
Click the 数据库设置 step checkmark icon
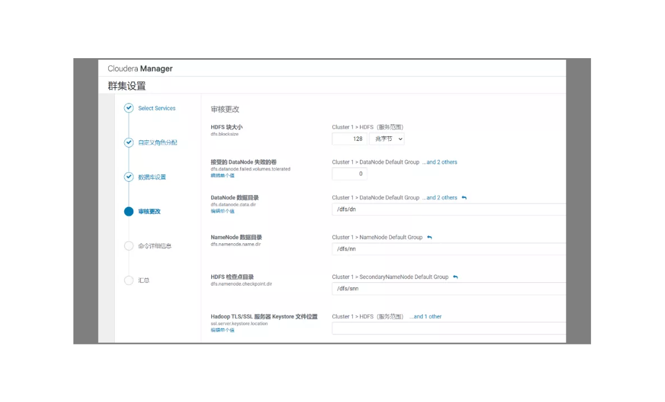(x=128, y=177)
